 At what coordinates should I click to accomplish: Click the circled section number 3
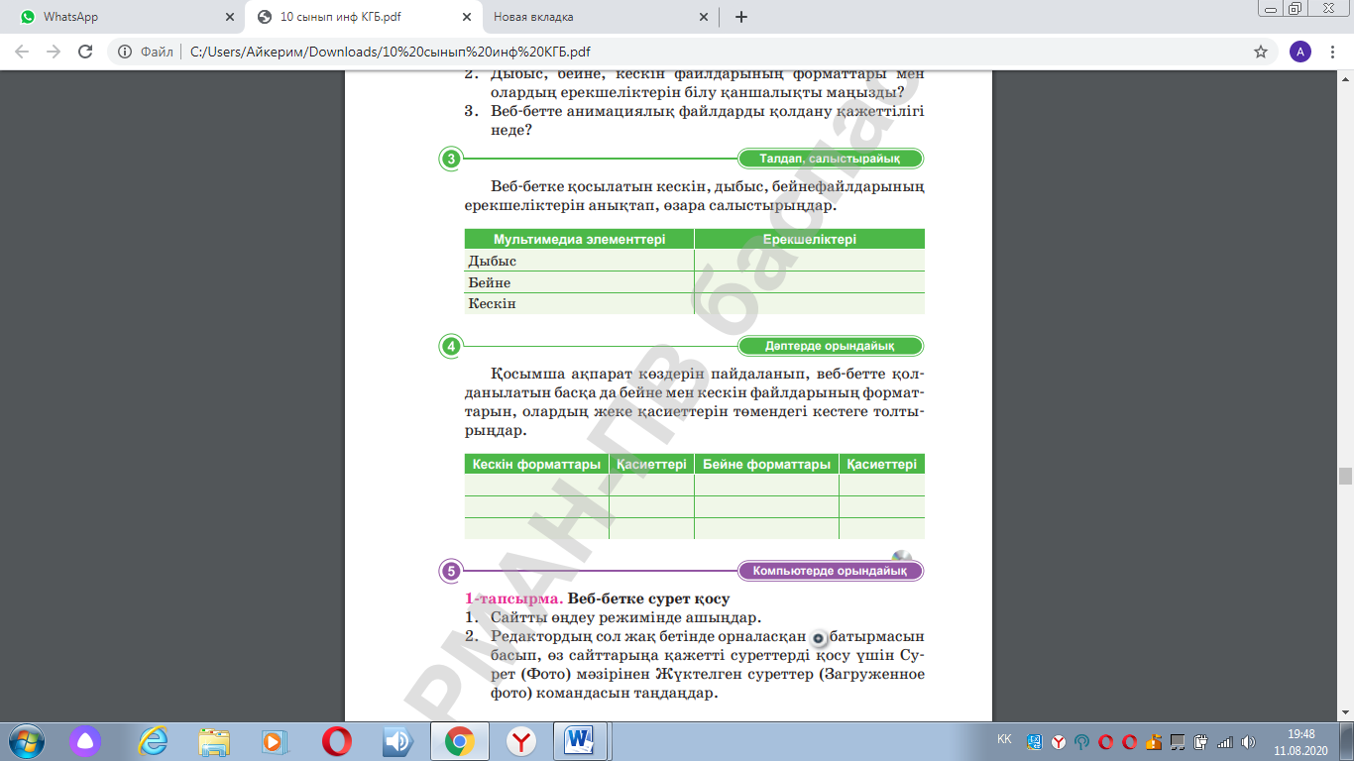click(451, 160)
